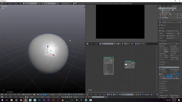This screenshot has width=182, height=102.
Task: Open the Marker menu in the timeline
Action: click(11, 97)
